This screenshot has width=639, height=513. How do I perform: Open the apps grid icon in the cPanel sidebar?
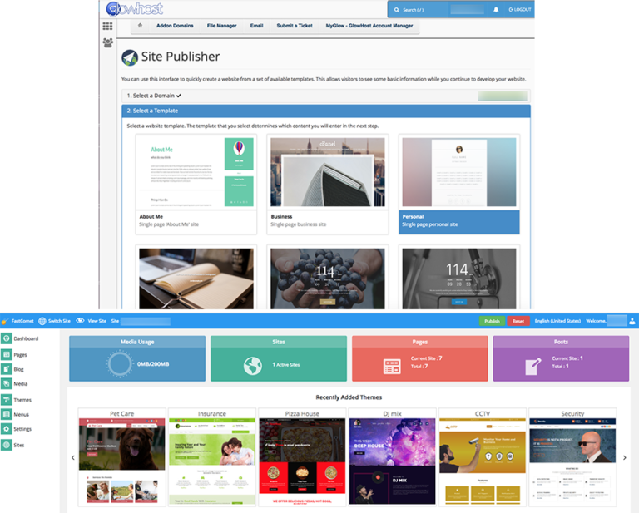click(x=107, y=26)
